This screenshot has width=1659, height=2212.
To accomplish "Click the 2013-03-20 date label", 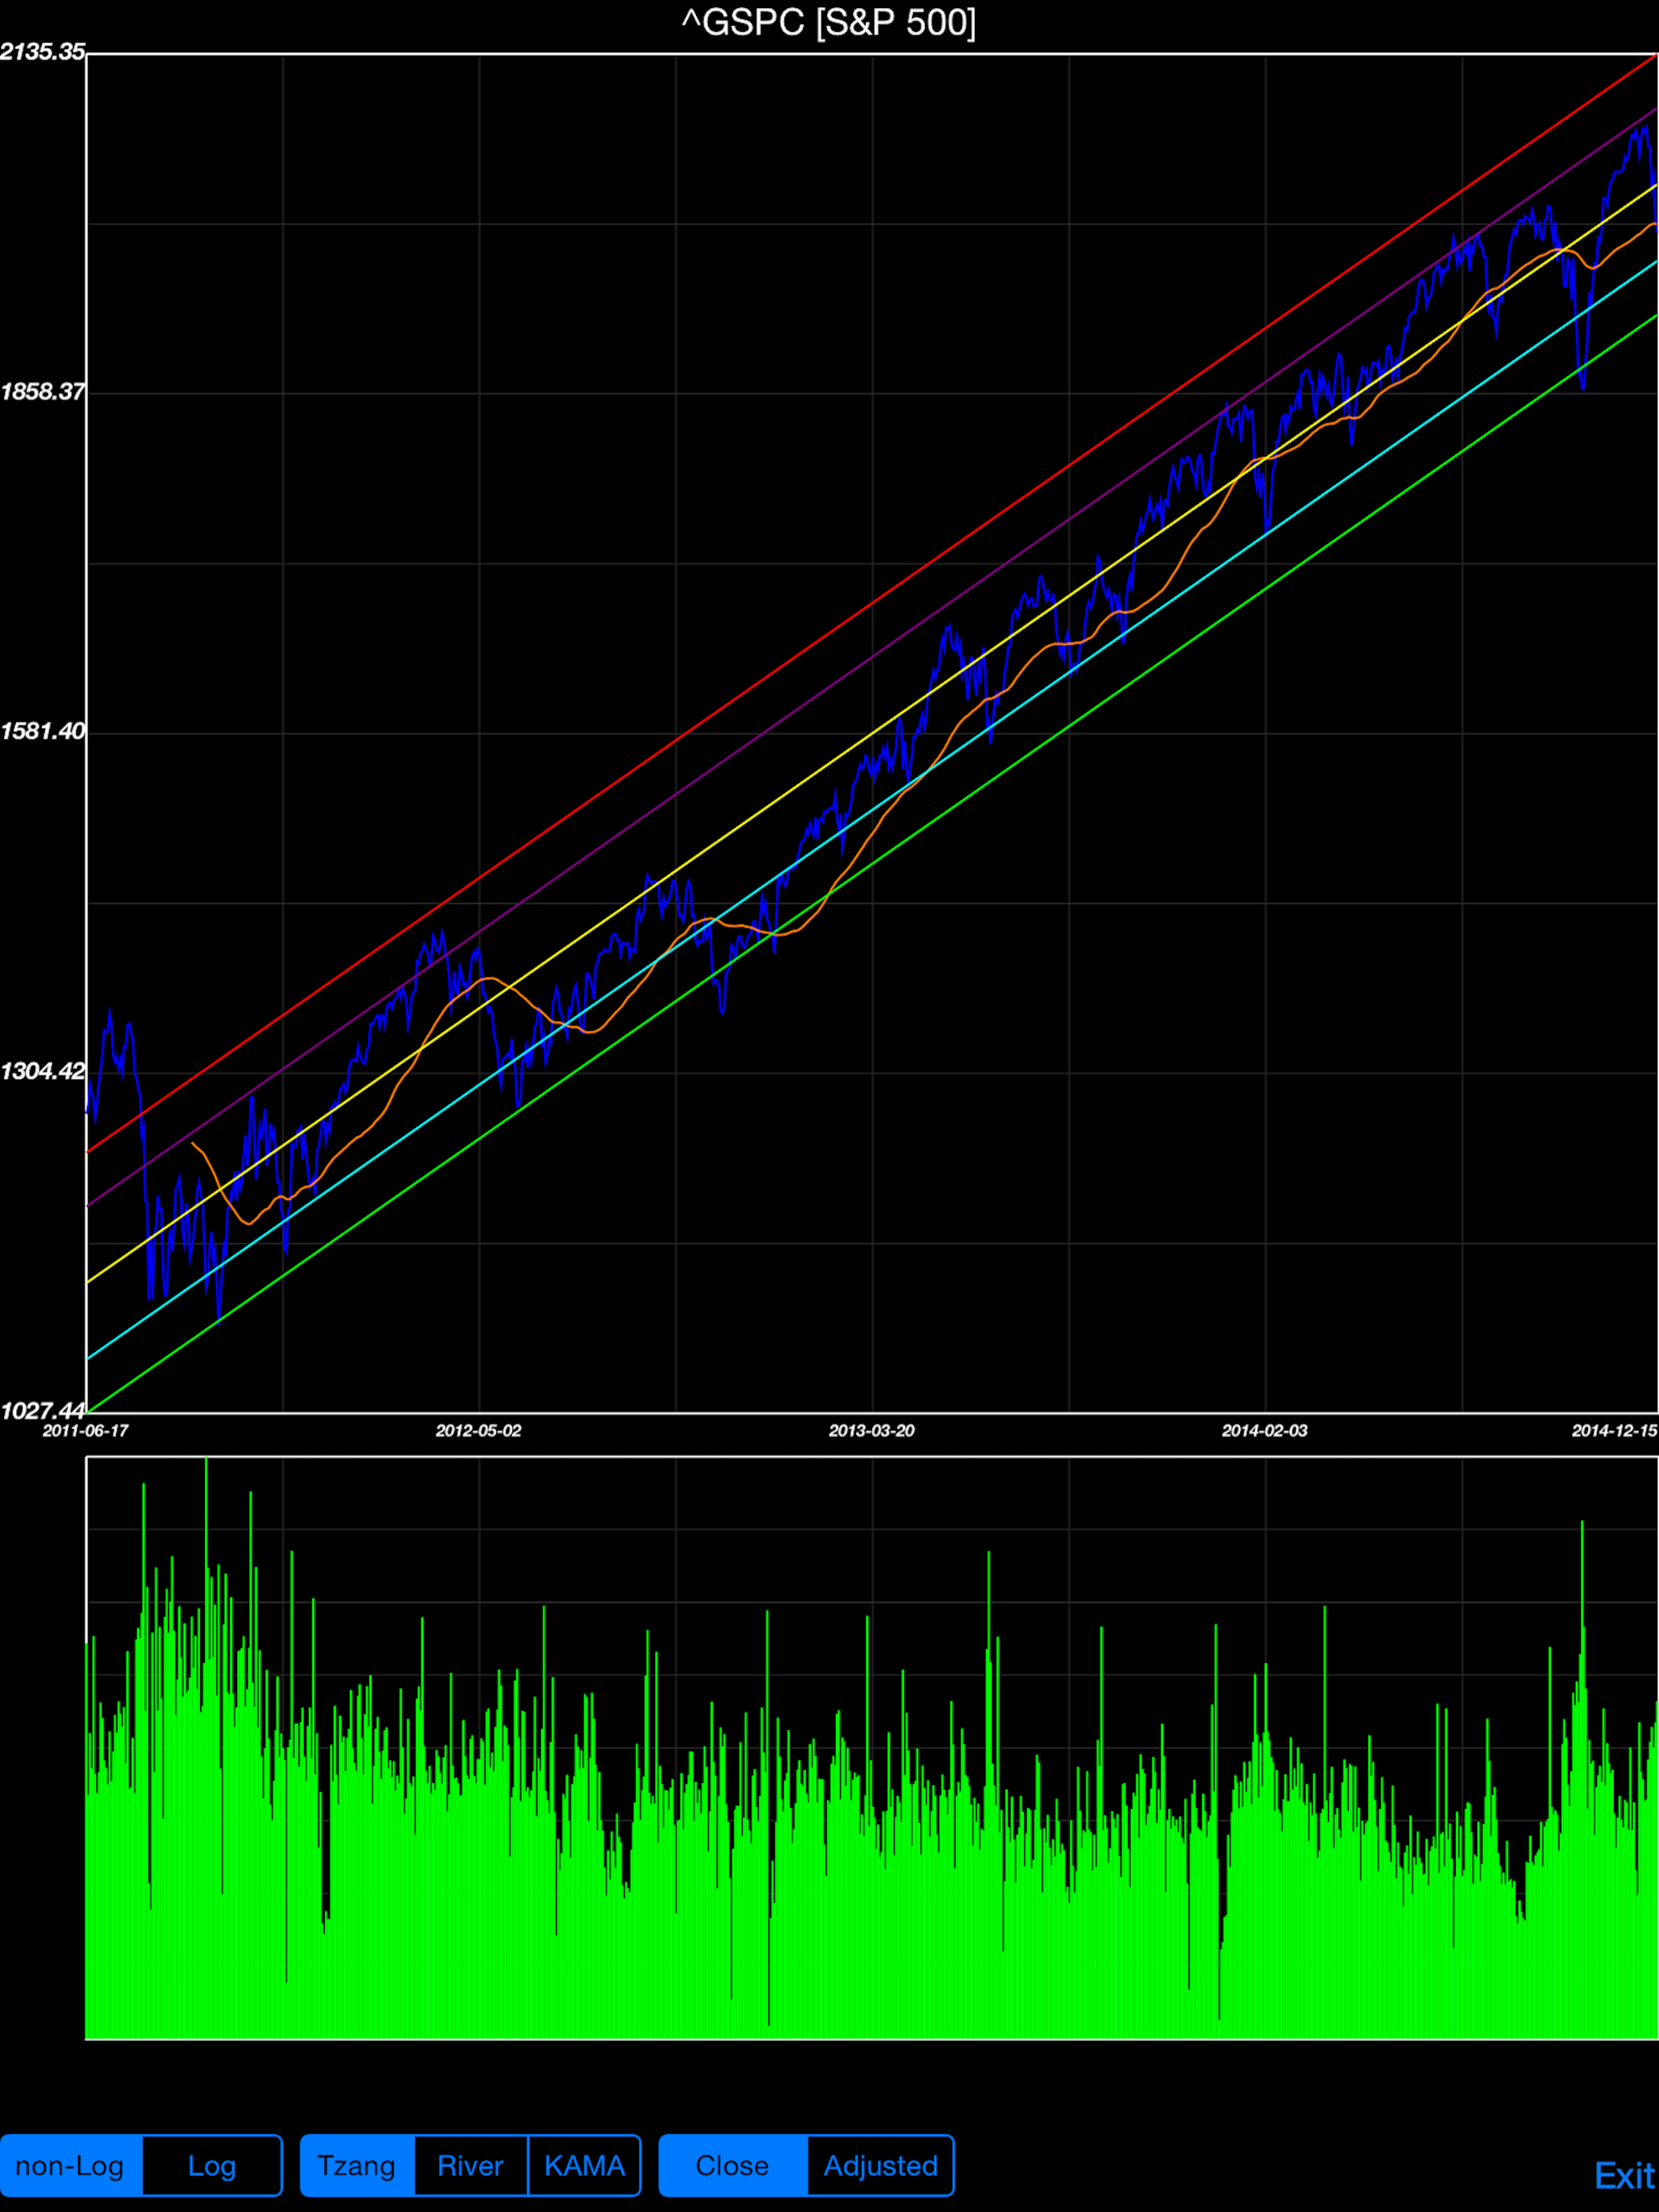I will point(872,1431).
